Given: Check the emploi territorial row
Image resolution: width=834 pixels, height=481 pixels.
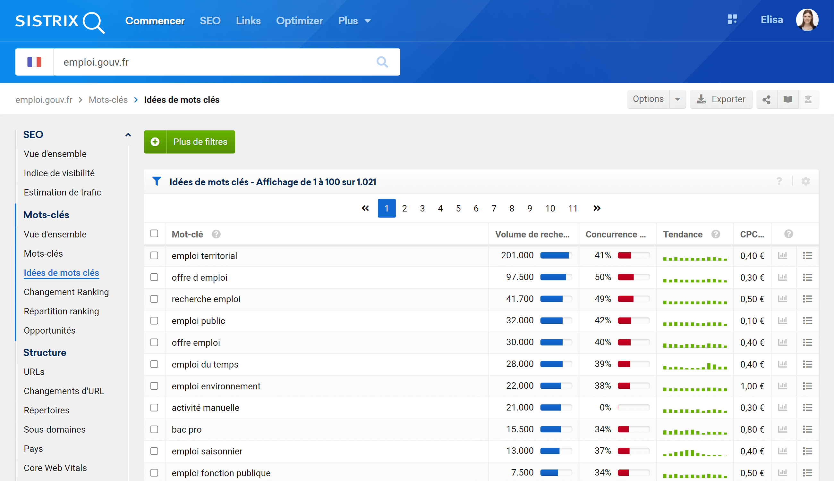Looking at the screenshot, I should tap(154, 256).
